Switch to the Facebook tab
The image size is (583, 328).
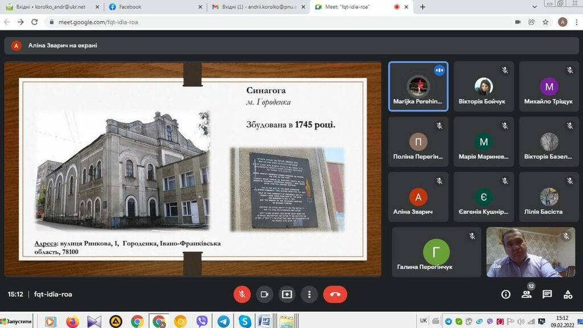tap(154, 7)
